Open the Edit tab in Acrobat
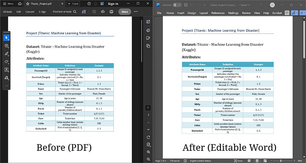Image resolution: width=306 pixels, height=163 pixels. [19, 12]
